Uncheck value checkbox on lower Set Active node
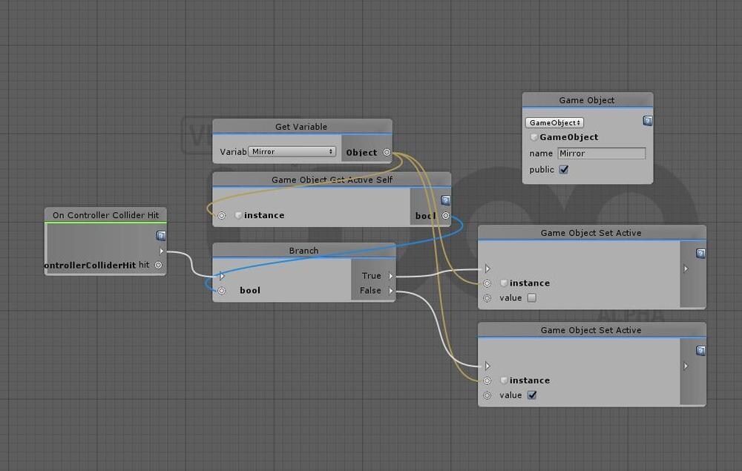742x471 pixels. (x=531, y=395)
